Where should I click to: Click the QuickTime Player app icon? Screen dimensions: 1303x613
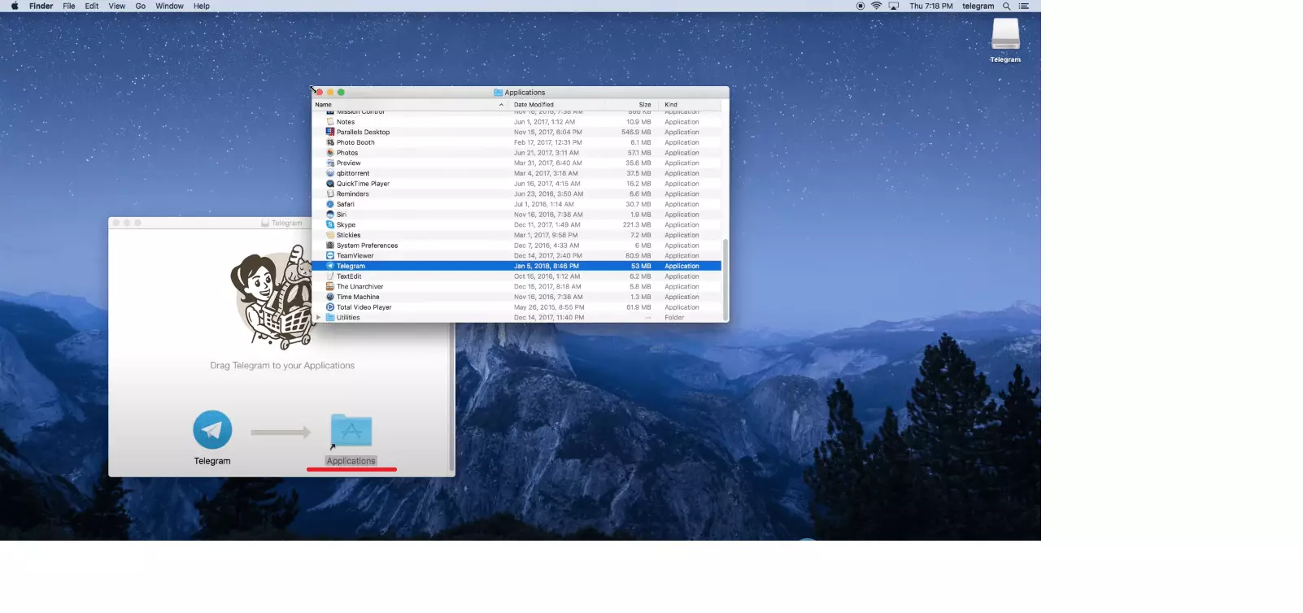(x=330, y=184)
